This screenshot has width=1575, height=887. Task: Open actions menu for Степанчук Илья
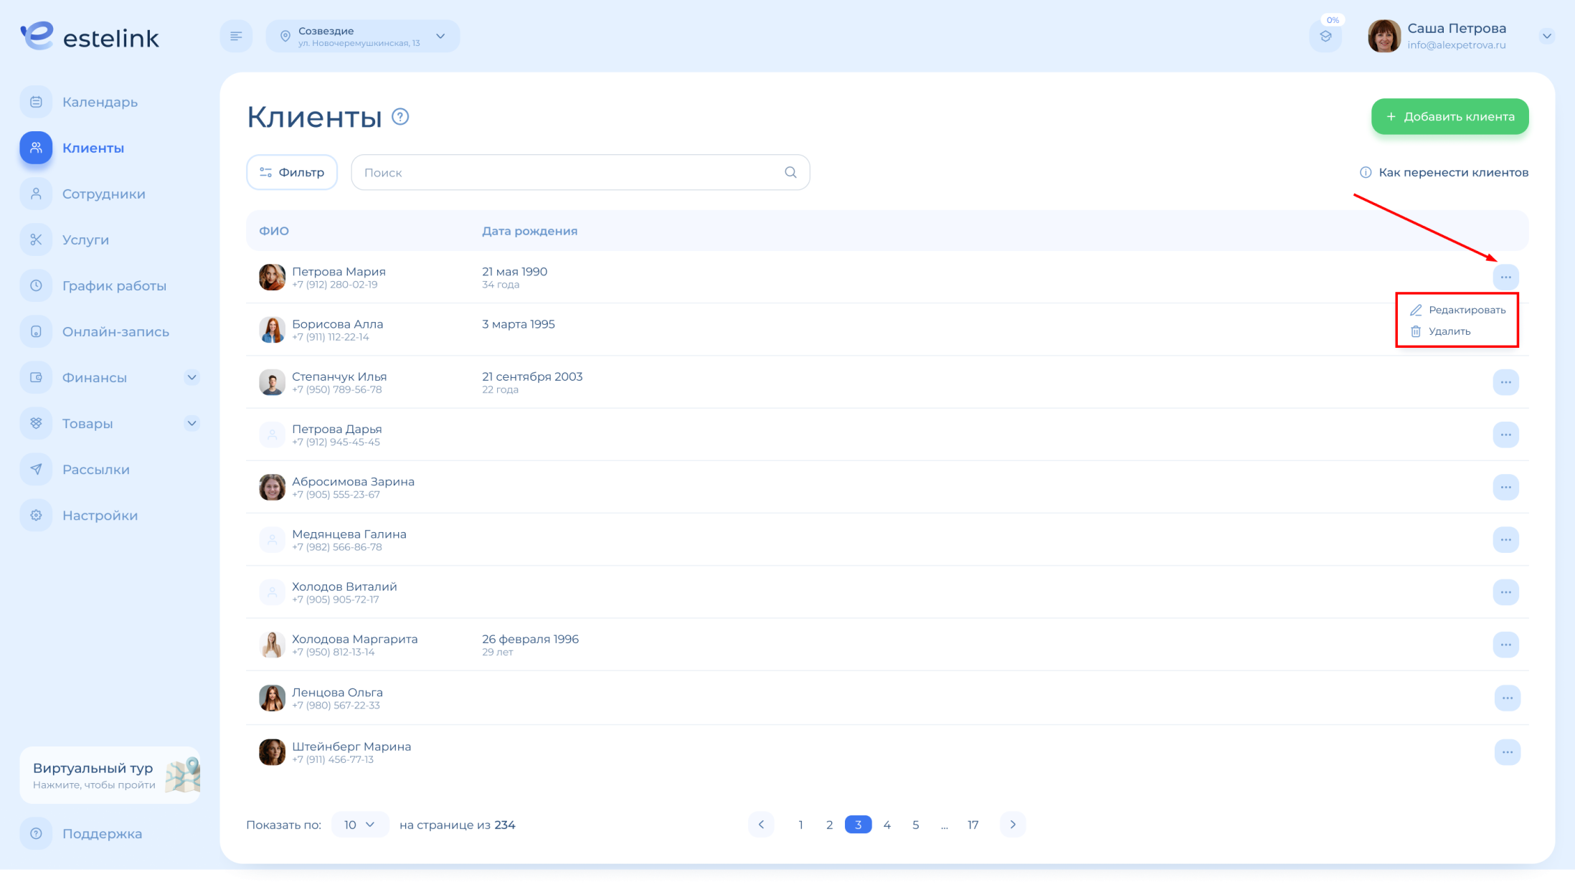(1505, 382)
